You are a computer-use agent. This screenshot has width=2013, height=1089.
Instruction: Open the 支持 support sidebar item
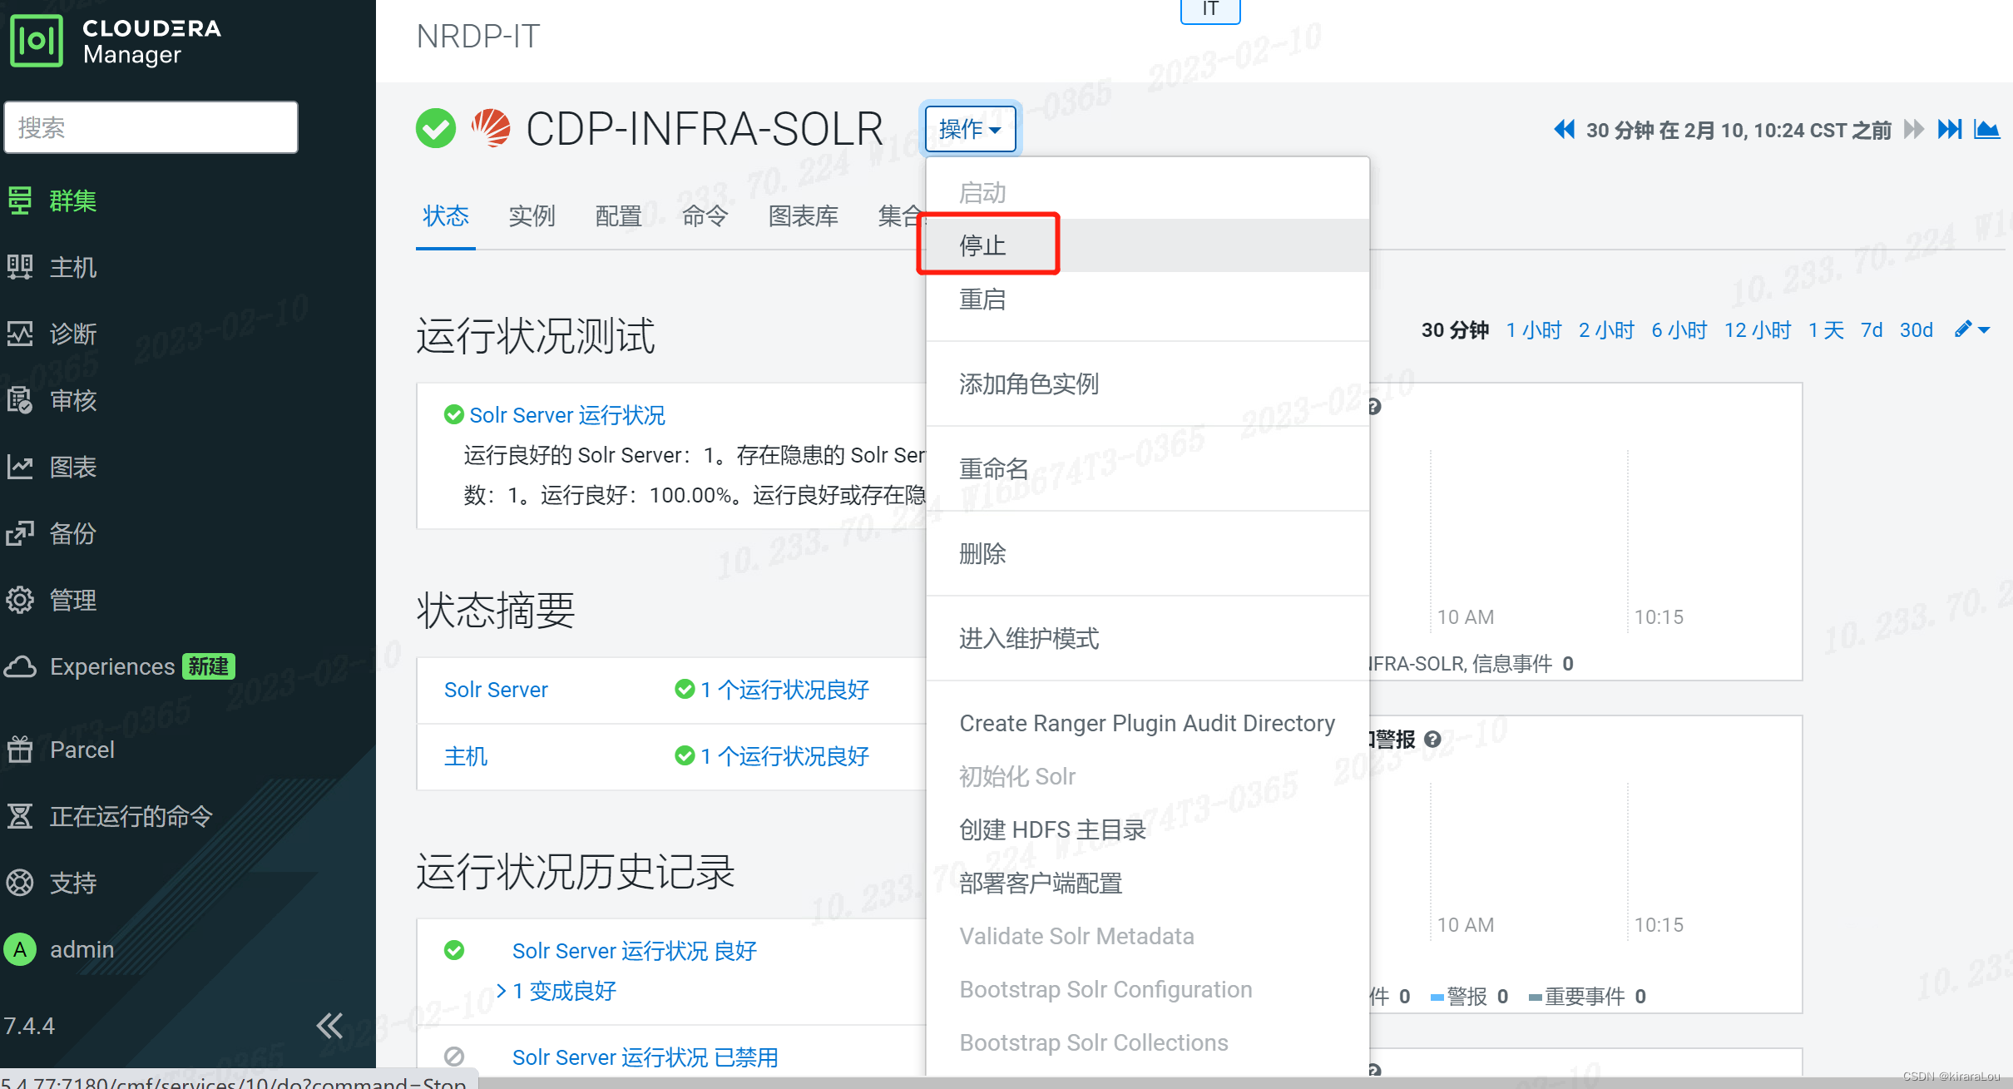coord(52,883)
